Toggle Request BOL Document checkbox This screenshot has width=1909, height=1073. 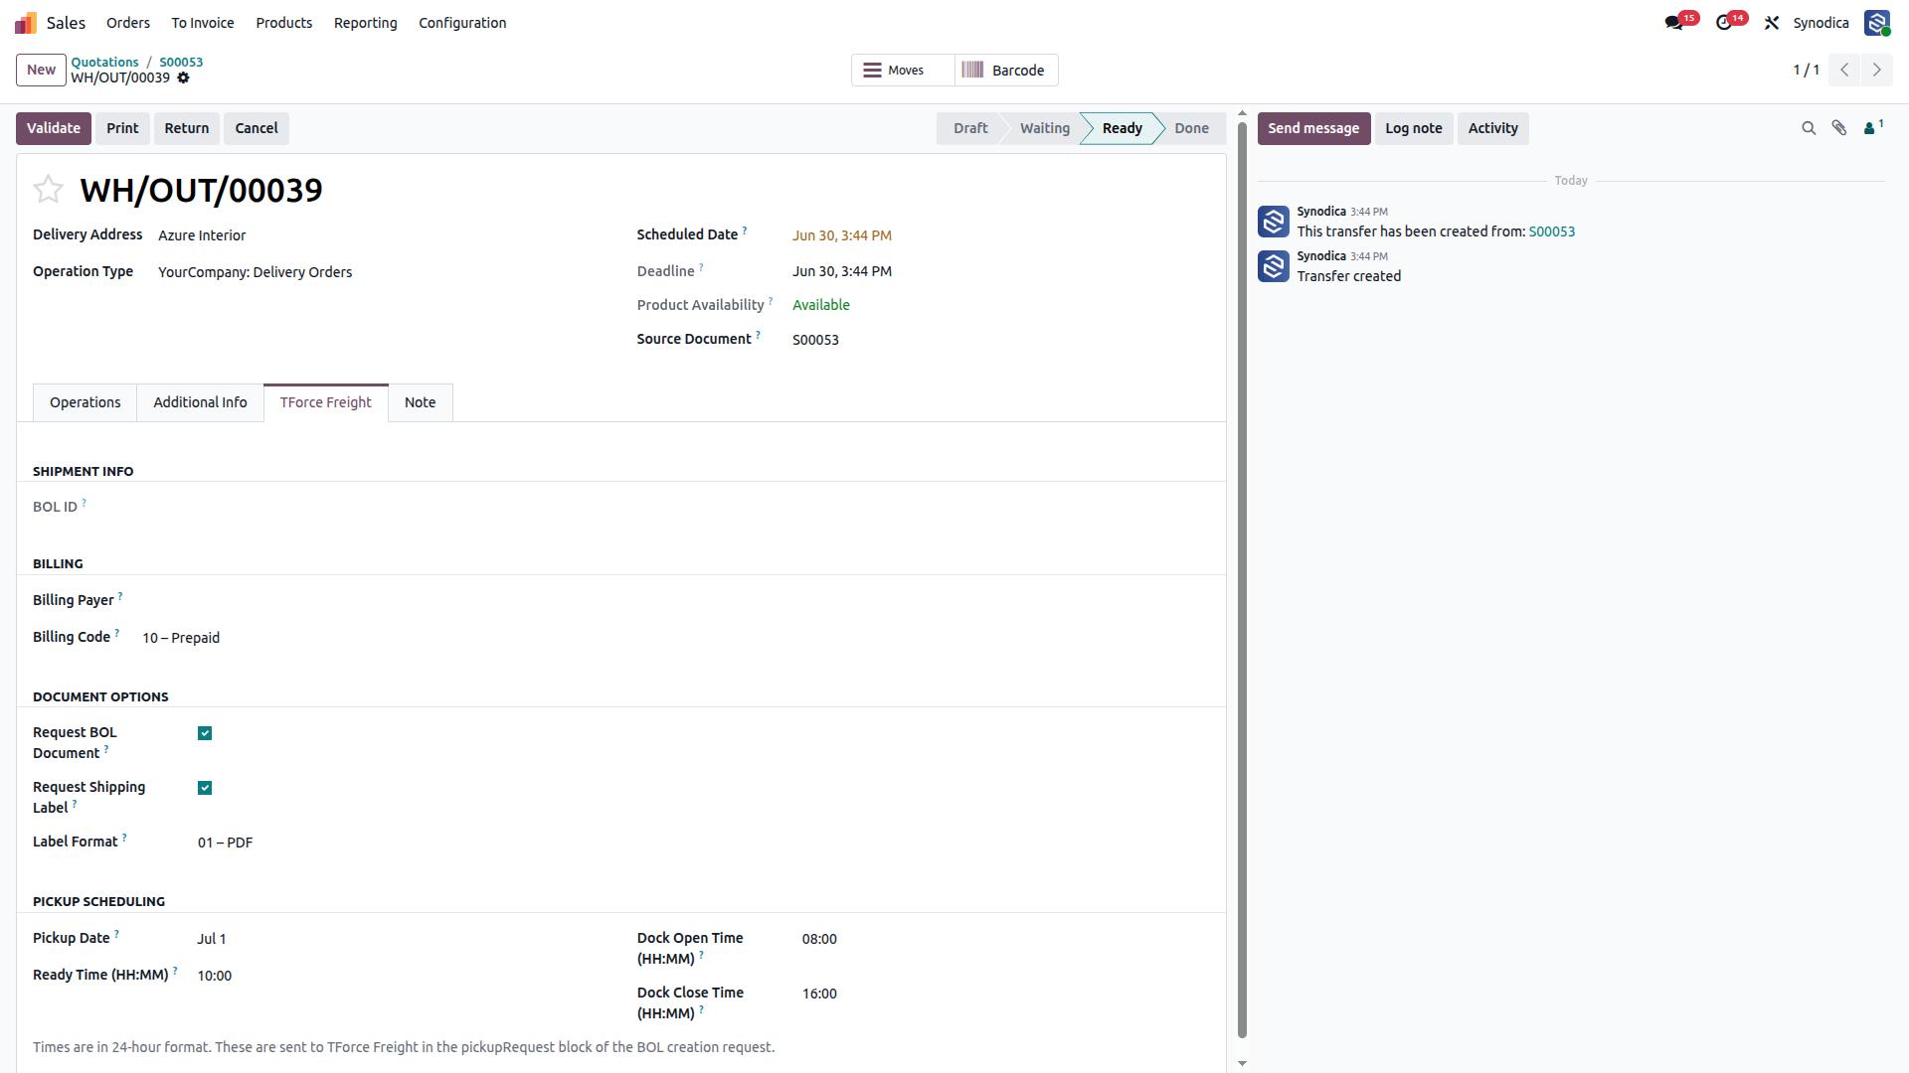[205, 733]
